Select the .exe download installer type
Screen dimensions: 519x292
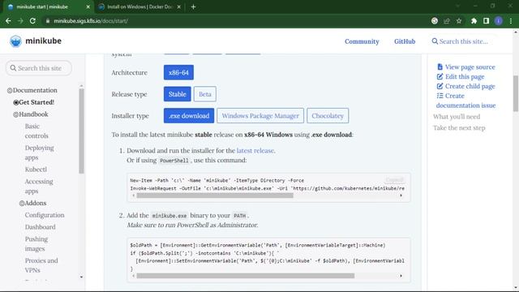189,116
